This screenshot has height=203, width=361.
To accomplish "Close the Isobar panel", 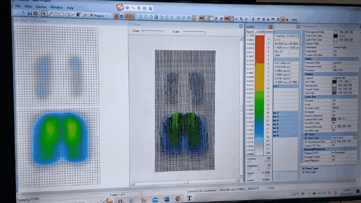I will click(271, 27).
